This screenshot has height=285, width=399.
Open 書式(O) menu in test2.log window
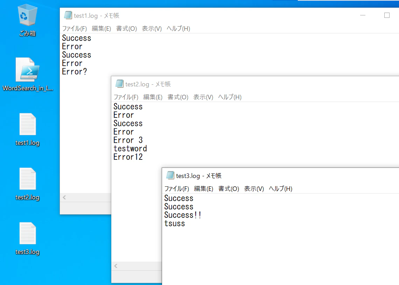click(x=178, y=97)
